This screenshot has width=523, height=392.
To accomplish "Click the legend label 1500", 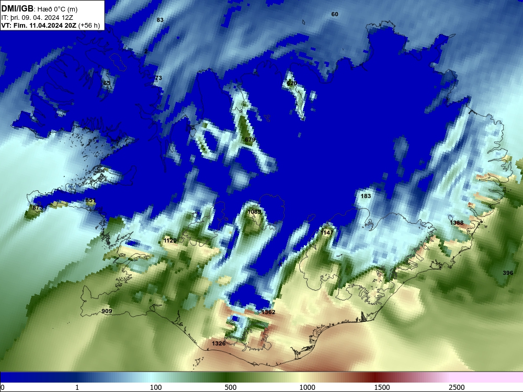I will 382,387.
